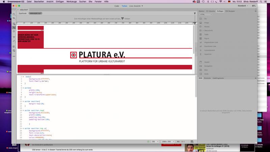Open the workspace sync settings gear icon
270x152 pixels.
254,6
